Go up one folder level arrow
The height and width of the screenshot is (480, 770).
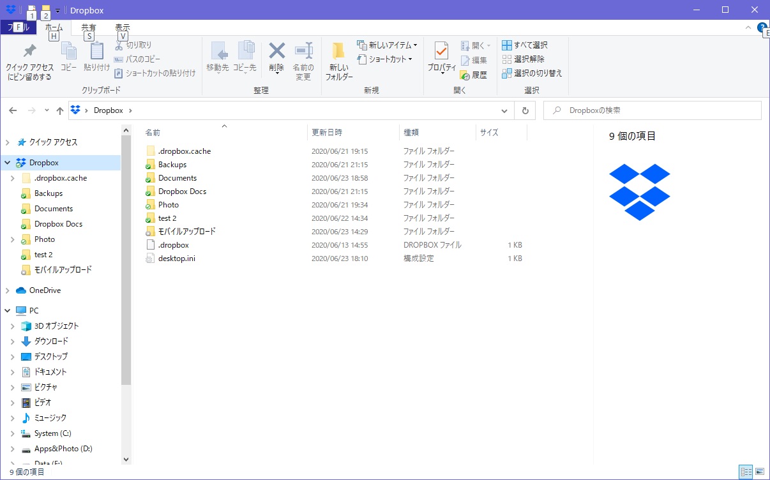pyautogui.click(x=60, y=110)
